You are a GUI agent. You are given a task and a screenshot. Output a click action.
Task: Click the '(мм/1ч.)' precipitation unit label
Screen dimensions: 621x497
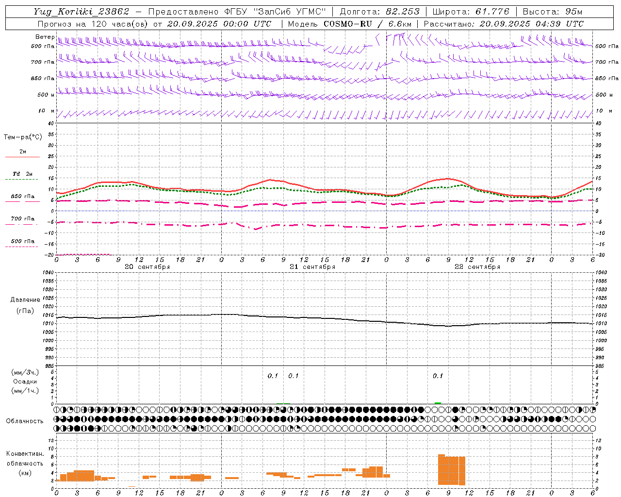click(25, 391)
